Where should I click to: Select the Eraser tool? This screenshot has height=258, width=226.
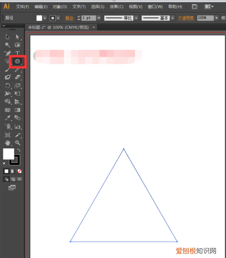17,77
